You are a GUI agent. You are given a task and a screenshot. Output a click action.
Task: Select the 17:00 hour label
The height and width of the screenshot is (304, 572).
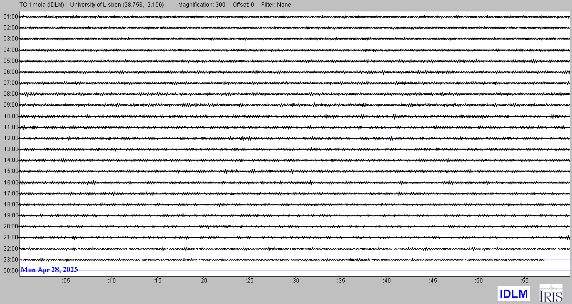click(x=10, y=193)
